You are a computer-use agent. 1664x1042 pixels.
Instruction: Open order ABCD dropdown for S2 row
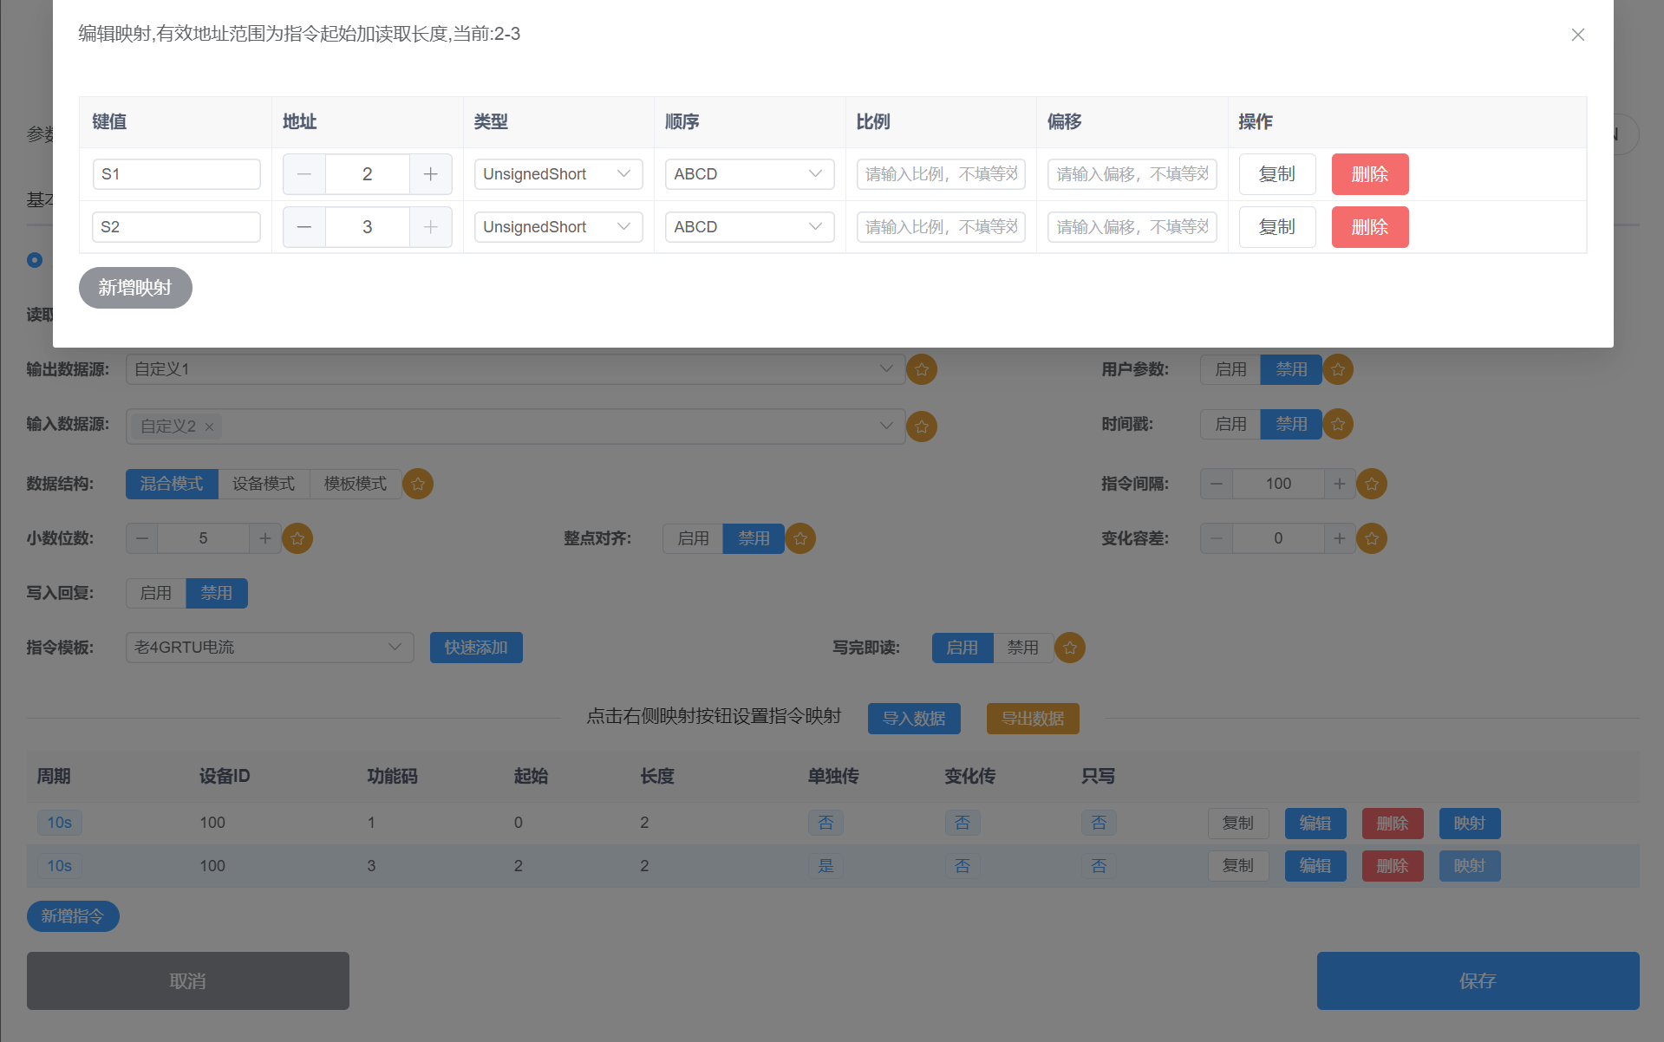(749, 227)
